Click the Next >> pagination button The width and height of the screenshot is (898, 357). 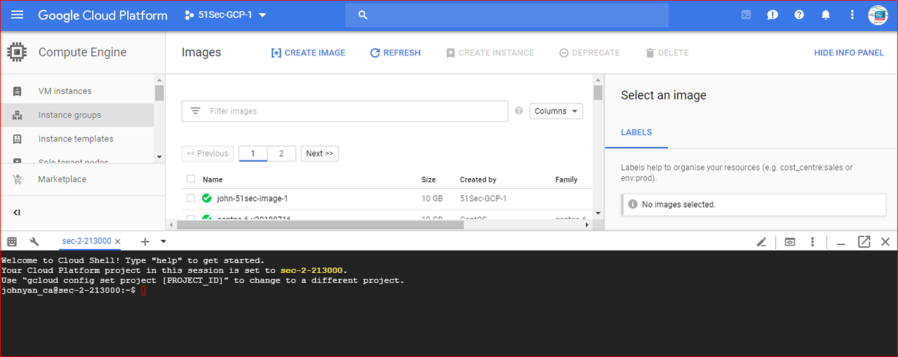[320, 154]
